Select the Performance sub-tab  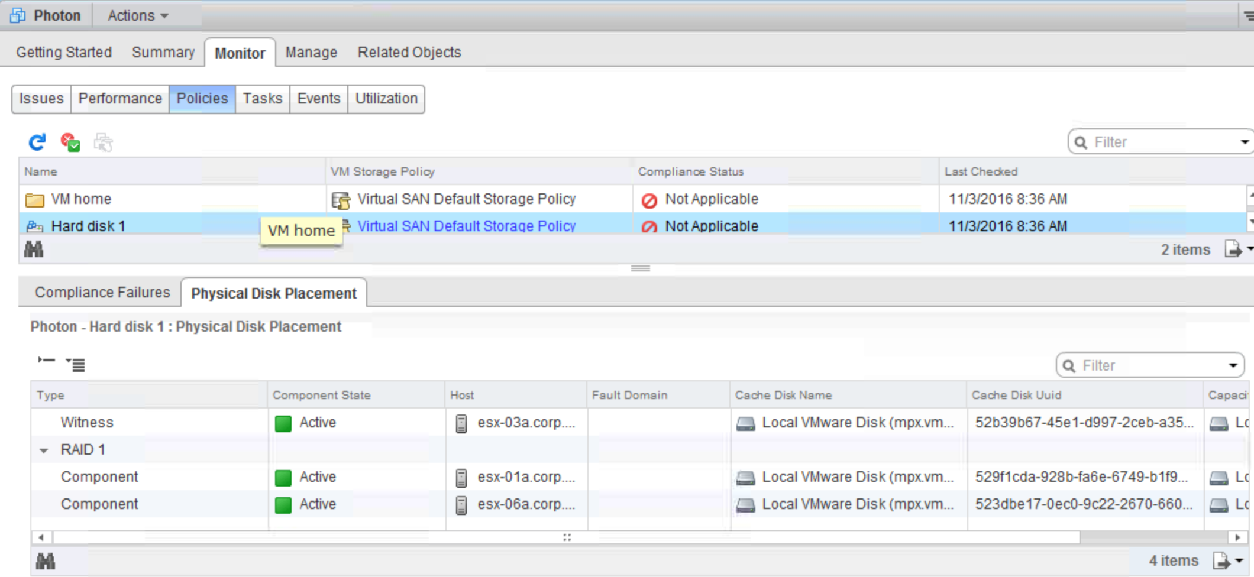(x=120, y=98)
